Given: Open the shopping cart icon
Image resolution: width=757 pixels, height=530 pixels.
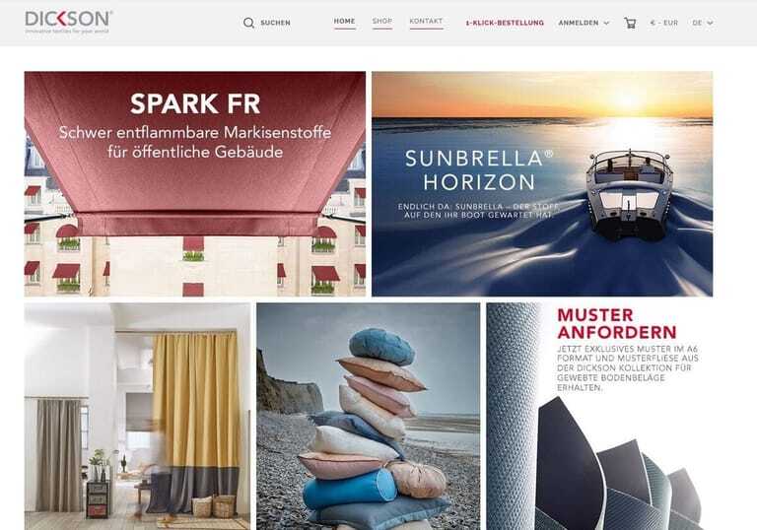Looking at the screenshot, I should [630, 23].
